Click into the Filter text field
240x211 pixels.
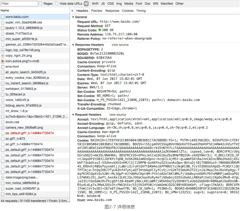[x=19, y=4]
